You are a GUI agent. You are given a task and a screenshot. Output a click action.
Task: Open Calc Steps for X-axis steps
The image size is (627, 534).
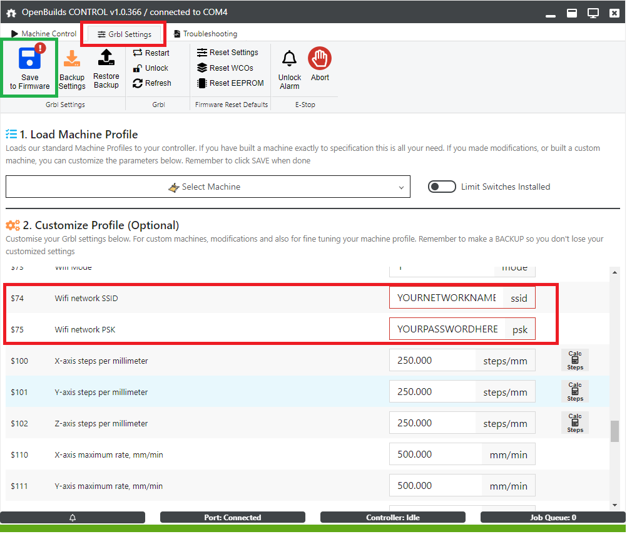click(575, 361)
